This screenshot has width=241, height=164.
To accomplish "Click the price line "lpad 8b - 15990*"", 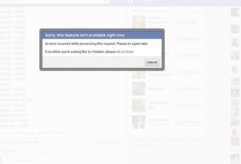I will 14,121.
